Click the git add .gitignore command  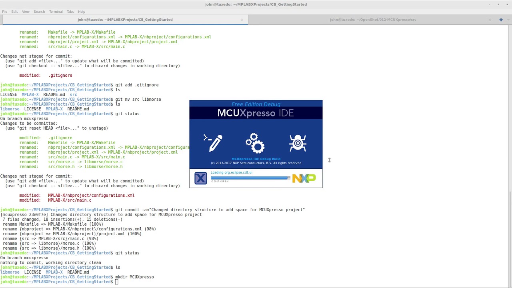coord(137,85)
